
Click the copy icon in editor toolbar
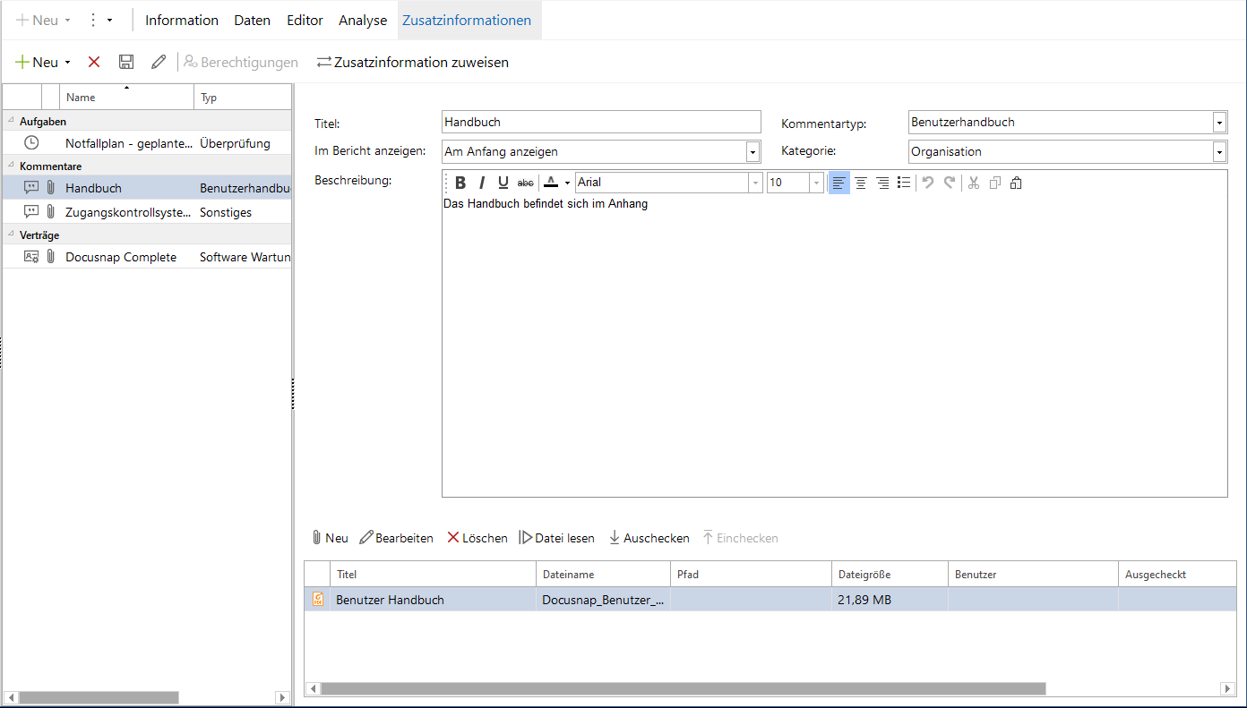pos(995,183)
